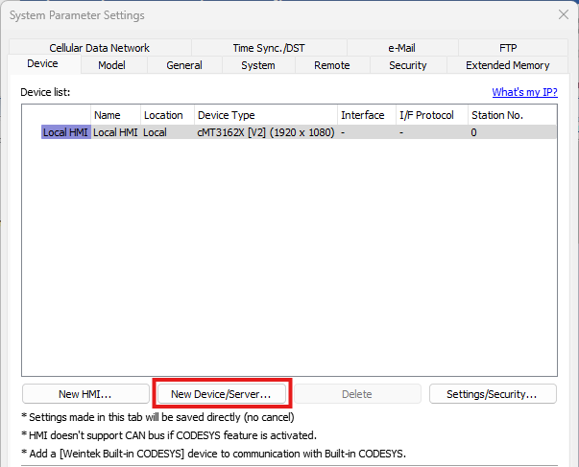
Task: Open the Remote tab
Action: pos(332,65)
